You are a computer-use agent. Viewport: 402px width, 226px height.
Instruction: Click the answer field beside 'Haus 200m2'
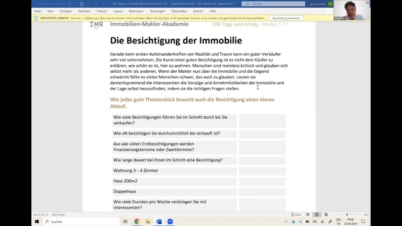click(x=263, y=181)
